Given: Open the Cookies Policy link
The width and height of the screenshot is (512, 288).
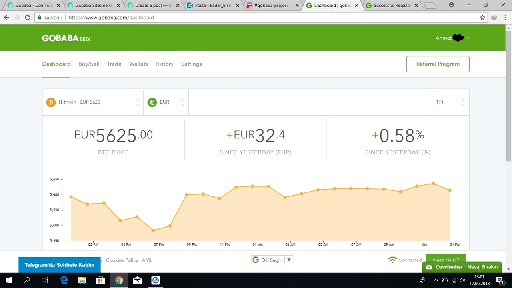Looking at the screenshot, I should point(122,260).
